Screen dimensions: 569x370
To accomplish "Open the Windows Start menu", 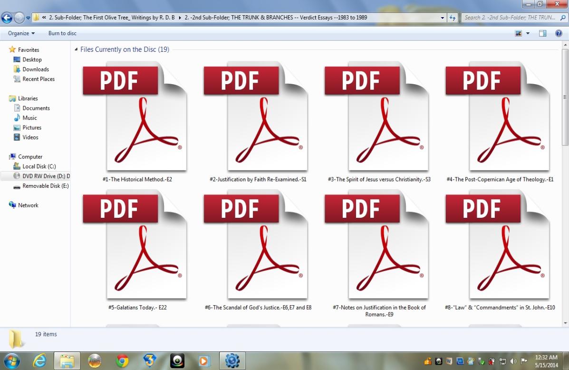I will (x=11, y=361).
